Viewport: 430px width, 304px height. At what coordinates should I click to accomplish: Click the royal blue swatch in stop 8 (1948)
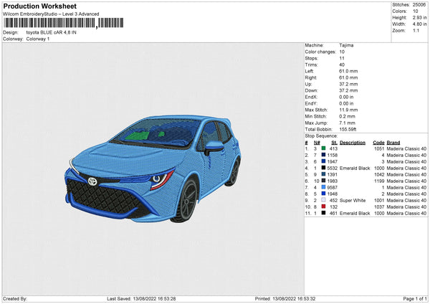point(324,194)
